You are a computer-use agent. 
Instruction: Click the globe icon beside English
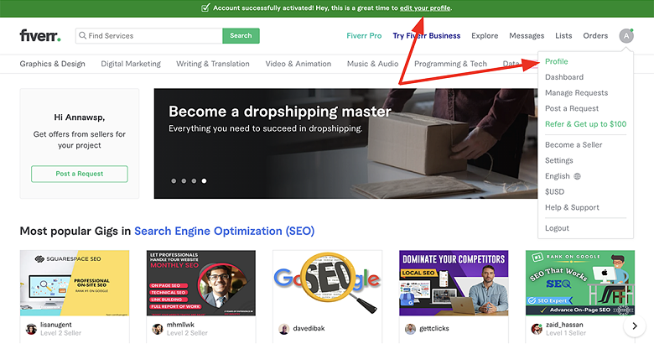(577, 176)
